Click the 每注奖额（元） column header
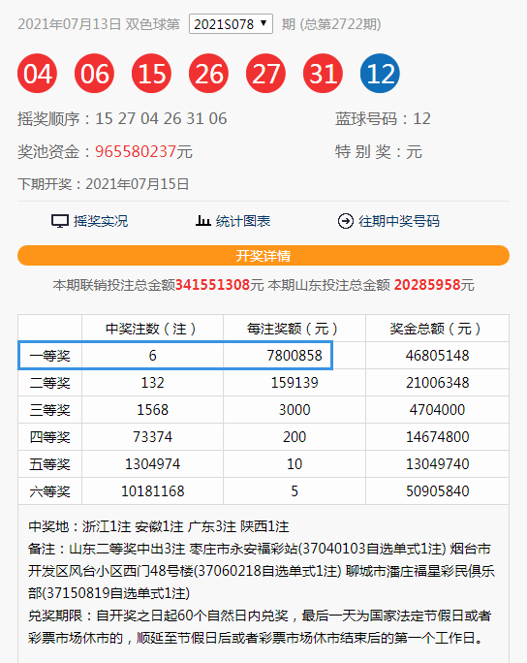Image resolution: width=527 pixels, height=663 pixels. 294,329
